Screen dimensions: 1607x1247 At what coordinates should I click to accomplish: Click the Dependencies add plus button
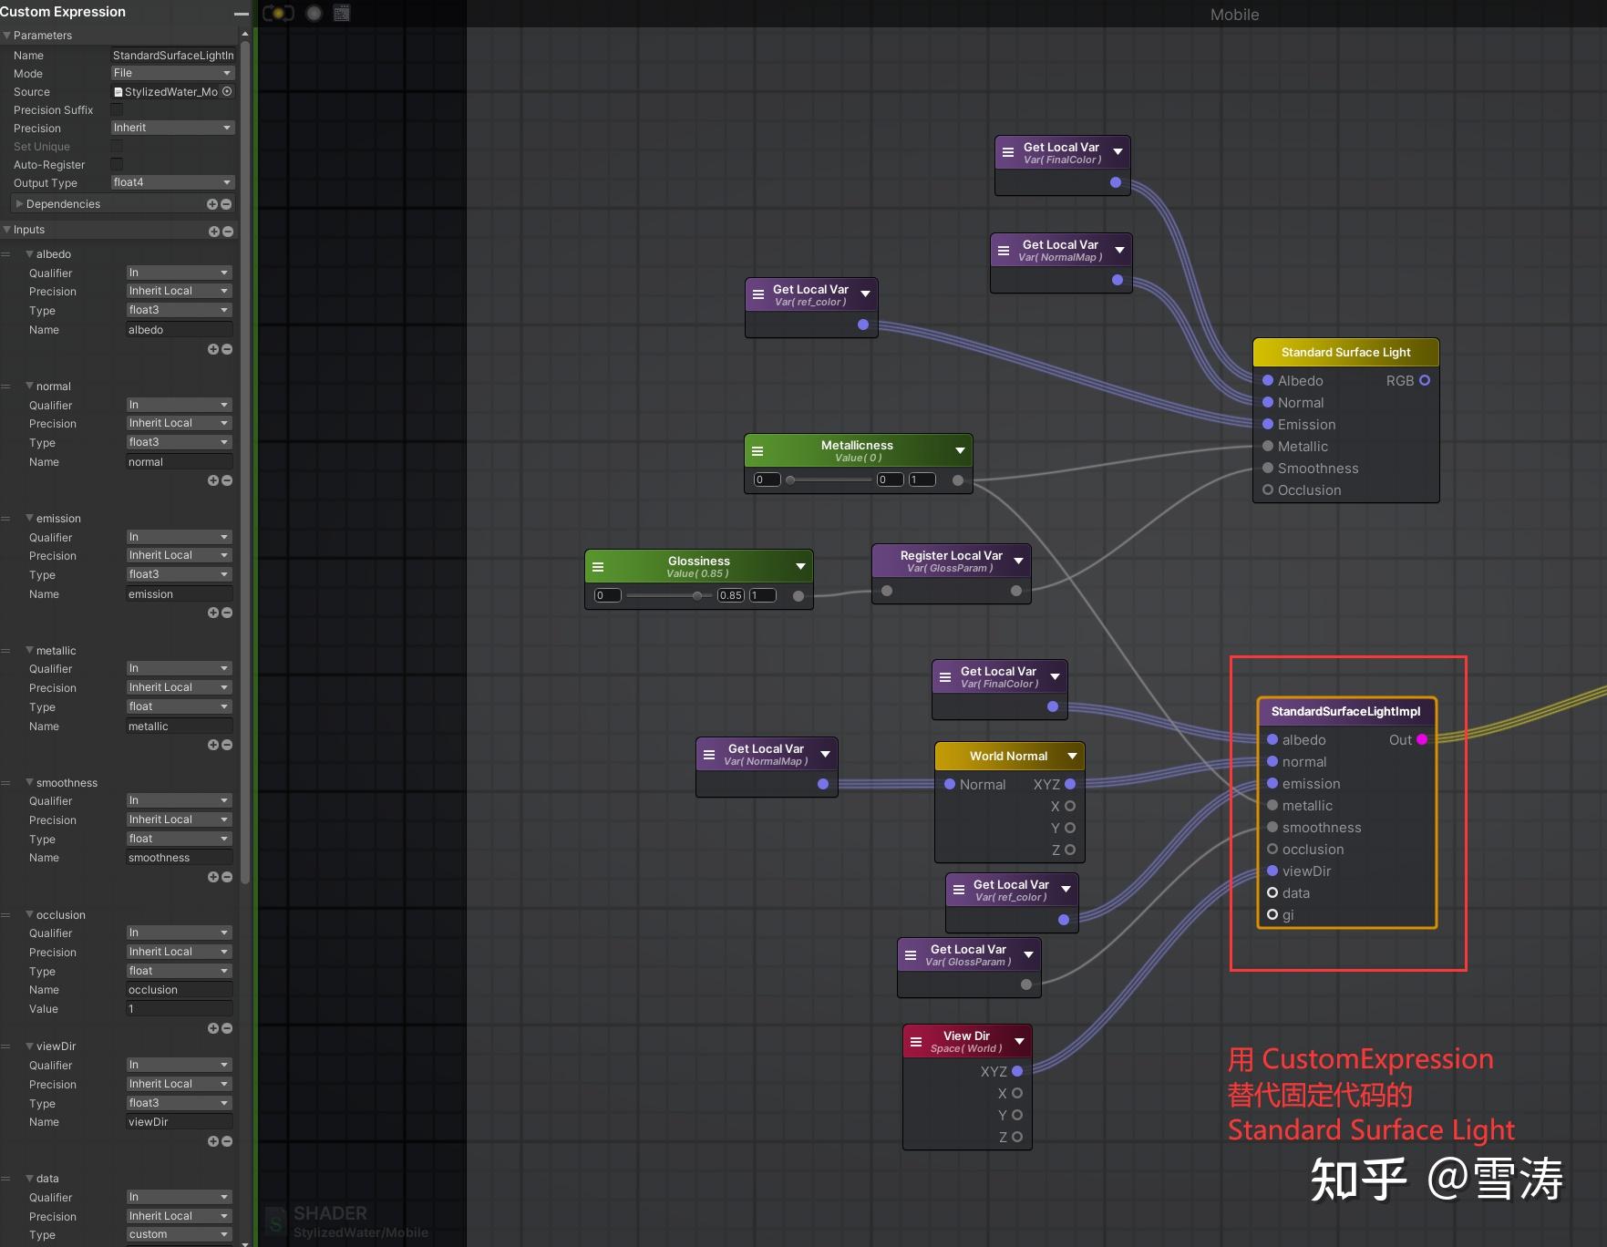(212, 204)
